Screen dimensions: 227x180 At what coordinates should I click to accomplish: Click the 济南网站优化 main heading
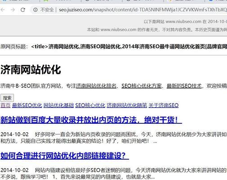31,70
